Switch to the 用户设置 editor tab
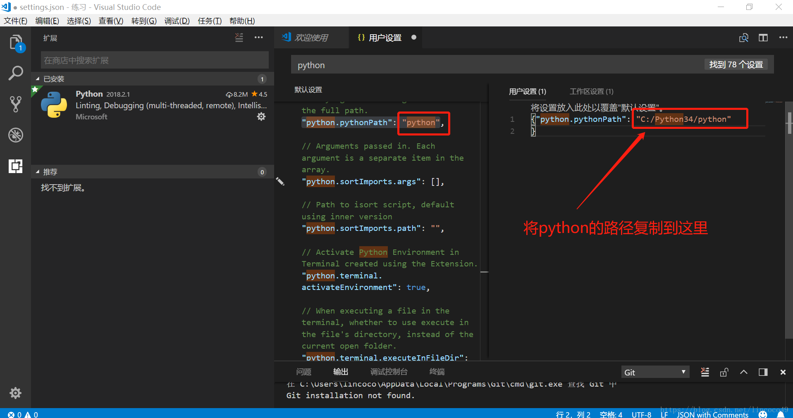 click(x=385, y=38)
